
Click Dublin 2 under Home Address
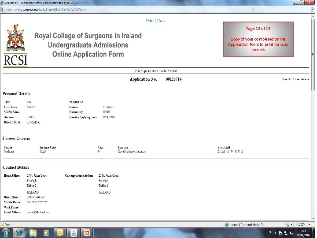(x=31, y=186)
